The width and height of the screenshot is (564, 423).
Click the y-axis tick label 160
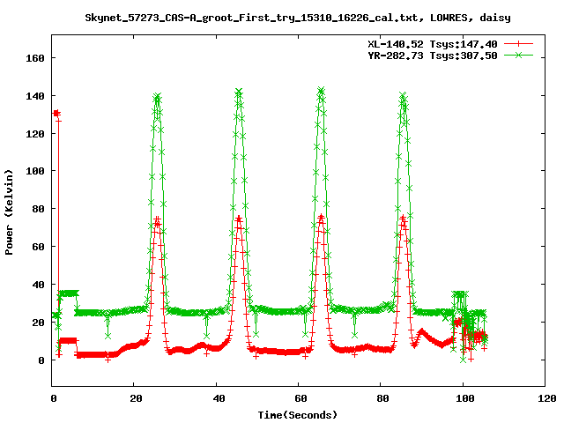click(35, 58)
